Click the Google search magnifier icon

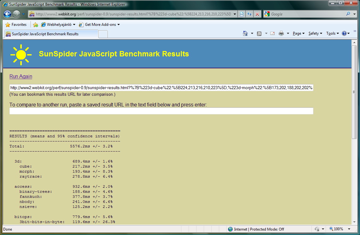(348, 14)
